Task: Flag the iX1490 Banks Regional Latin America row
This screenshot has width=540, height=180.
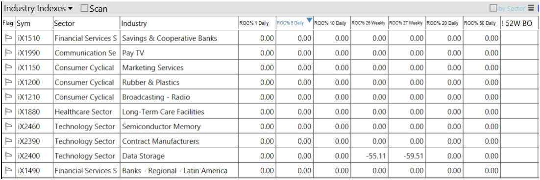Action: (x=9, y=171)
